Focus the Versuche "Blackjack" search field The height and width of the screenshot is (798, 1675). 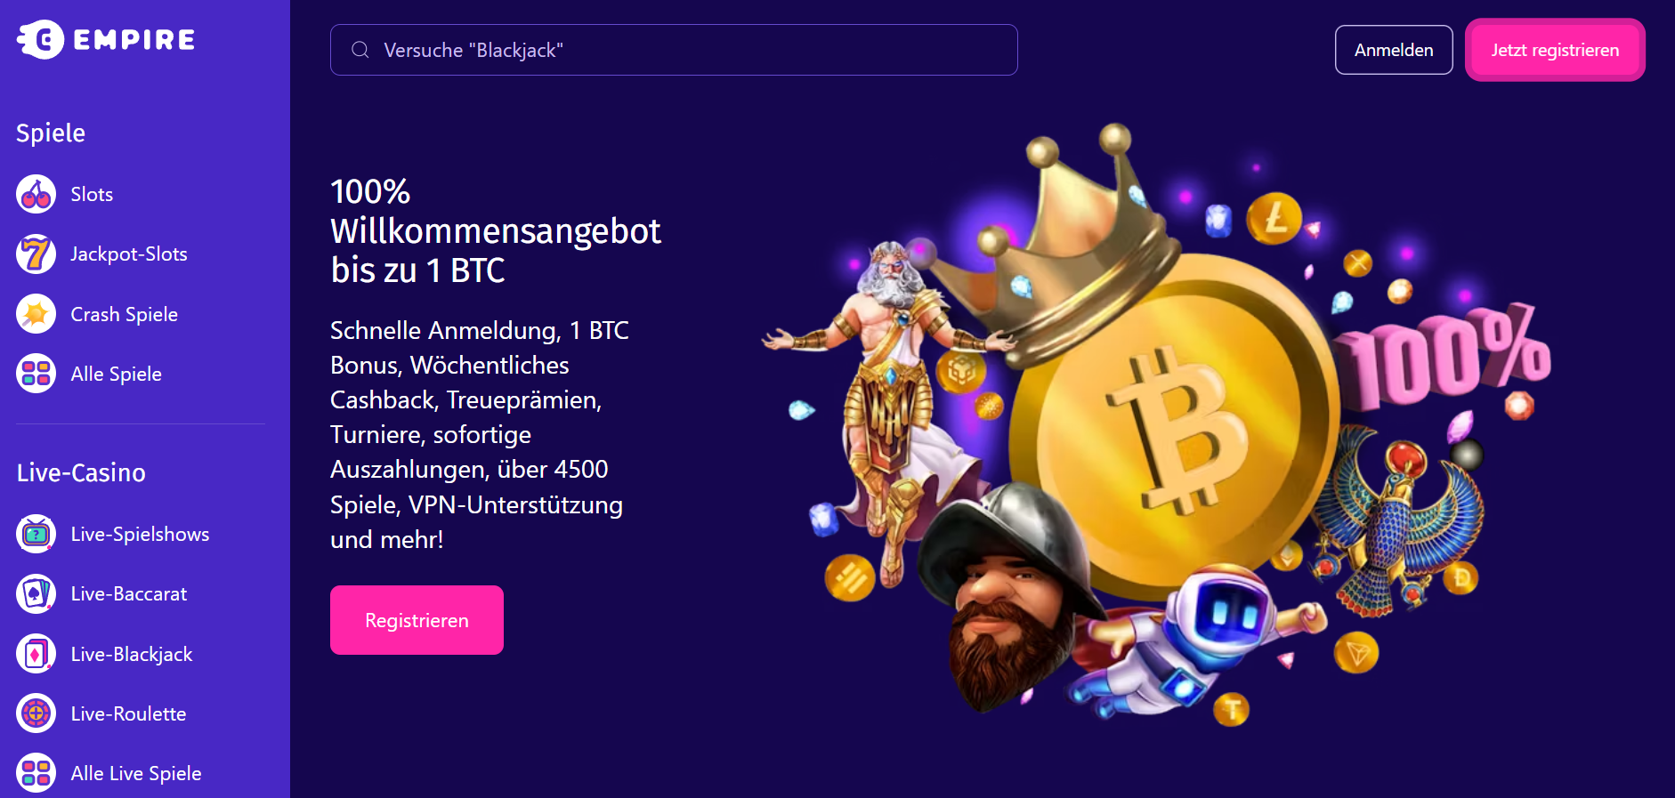[674, 50]
